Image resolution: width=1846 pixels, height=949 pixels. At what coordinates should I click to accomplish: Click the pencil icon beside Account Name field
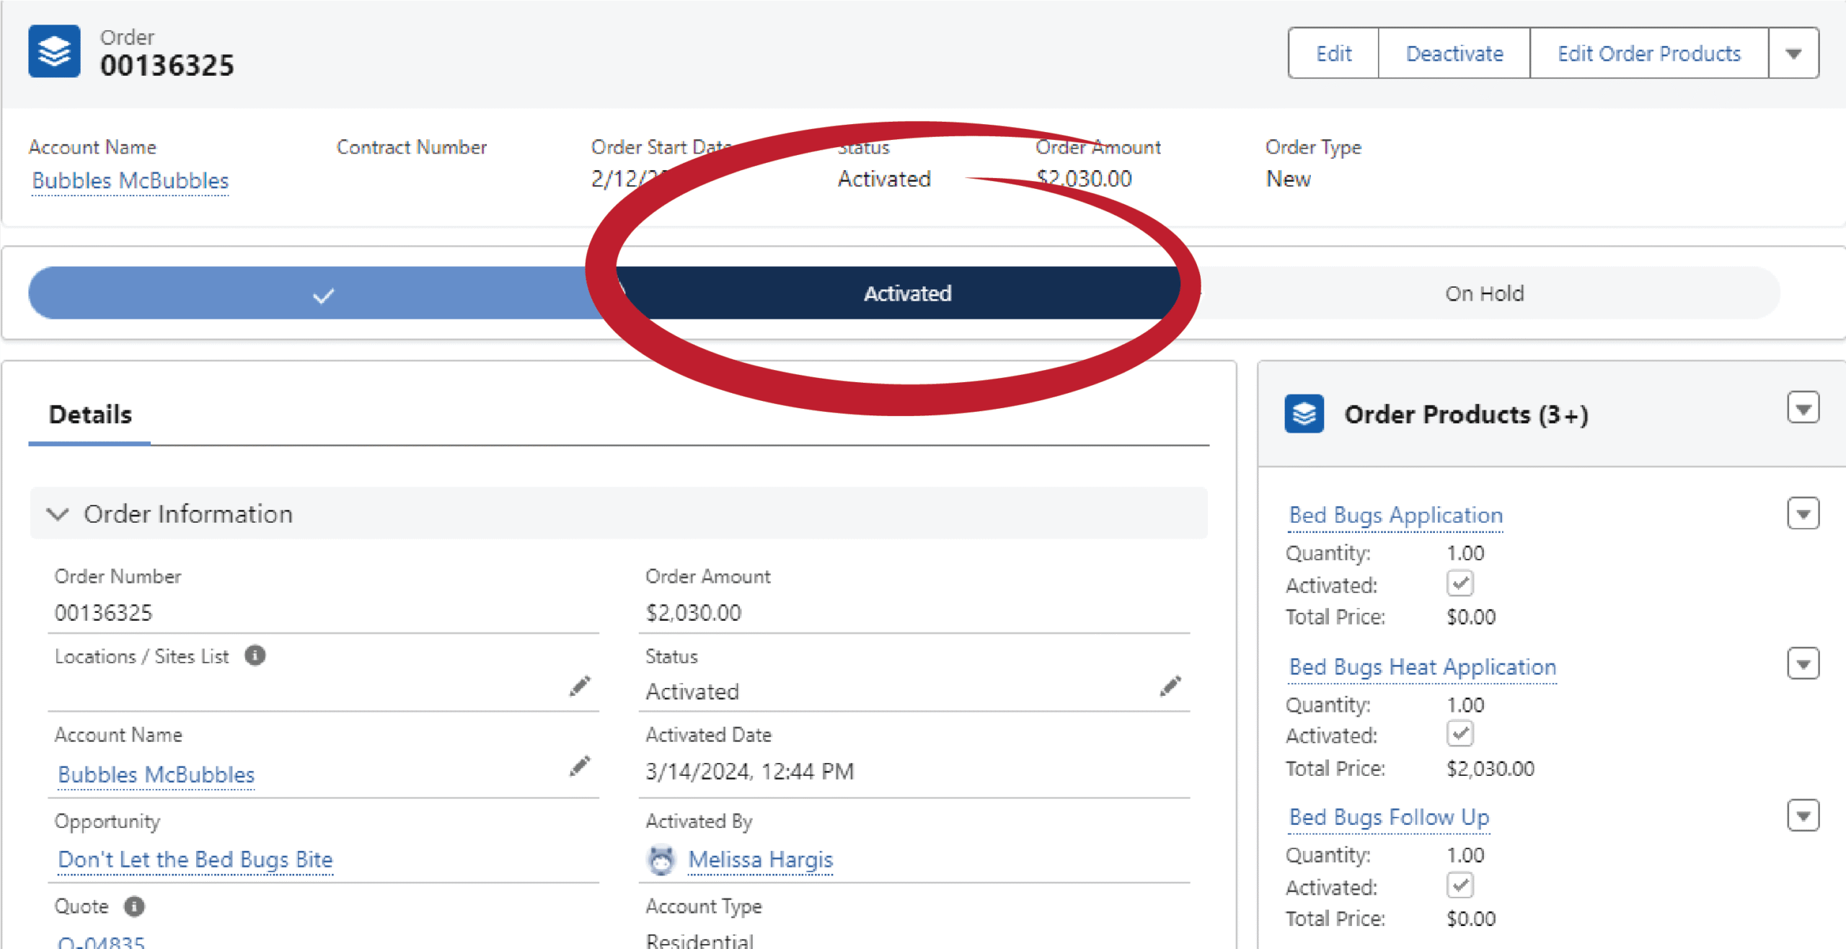click(580, 766)
